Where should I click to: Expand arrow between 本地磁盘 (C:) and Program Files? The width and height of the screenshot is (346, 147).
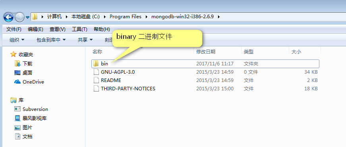pos(104,17)
